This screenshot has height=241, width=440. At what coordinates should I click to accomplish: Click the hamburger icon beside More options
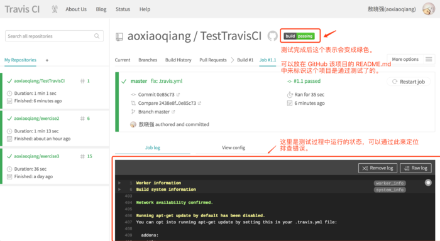click(x=429, y=59)
